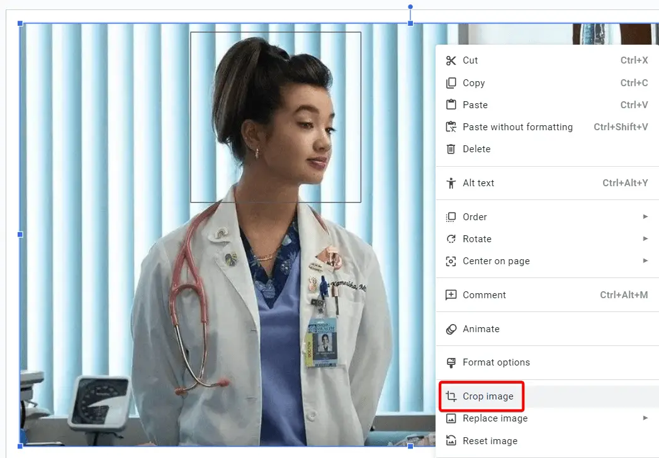
Task: Open the Rotate menu entry
Action: (x=547, y=238)
